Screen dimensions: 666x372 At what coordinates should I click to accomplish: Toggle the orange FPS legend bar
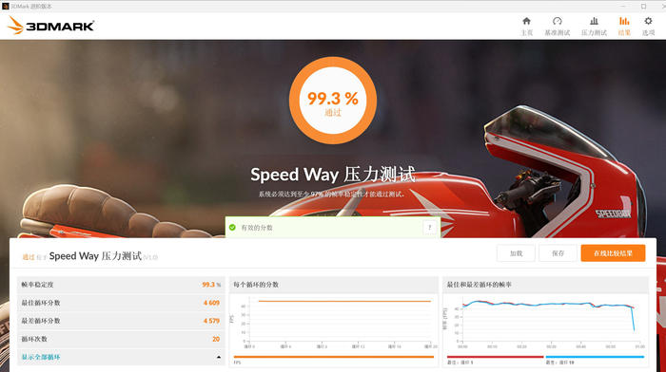pos(333,357)
